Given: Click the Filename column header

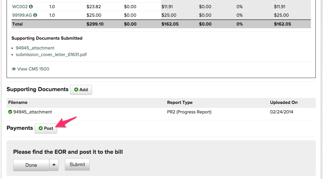Looking at the screenshot, I should click(x=18, y=102).
